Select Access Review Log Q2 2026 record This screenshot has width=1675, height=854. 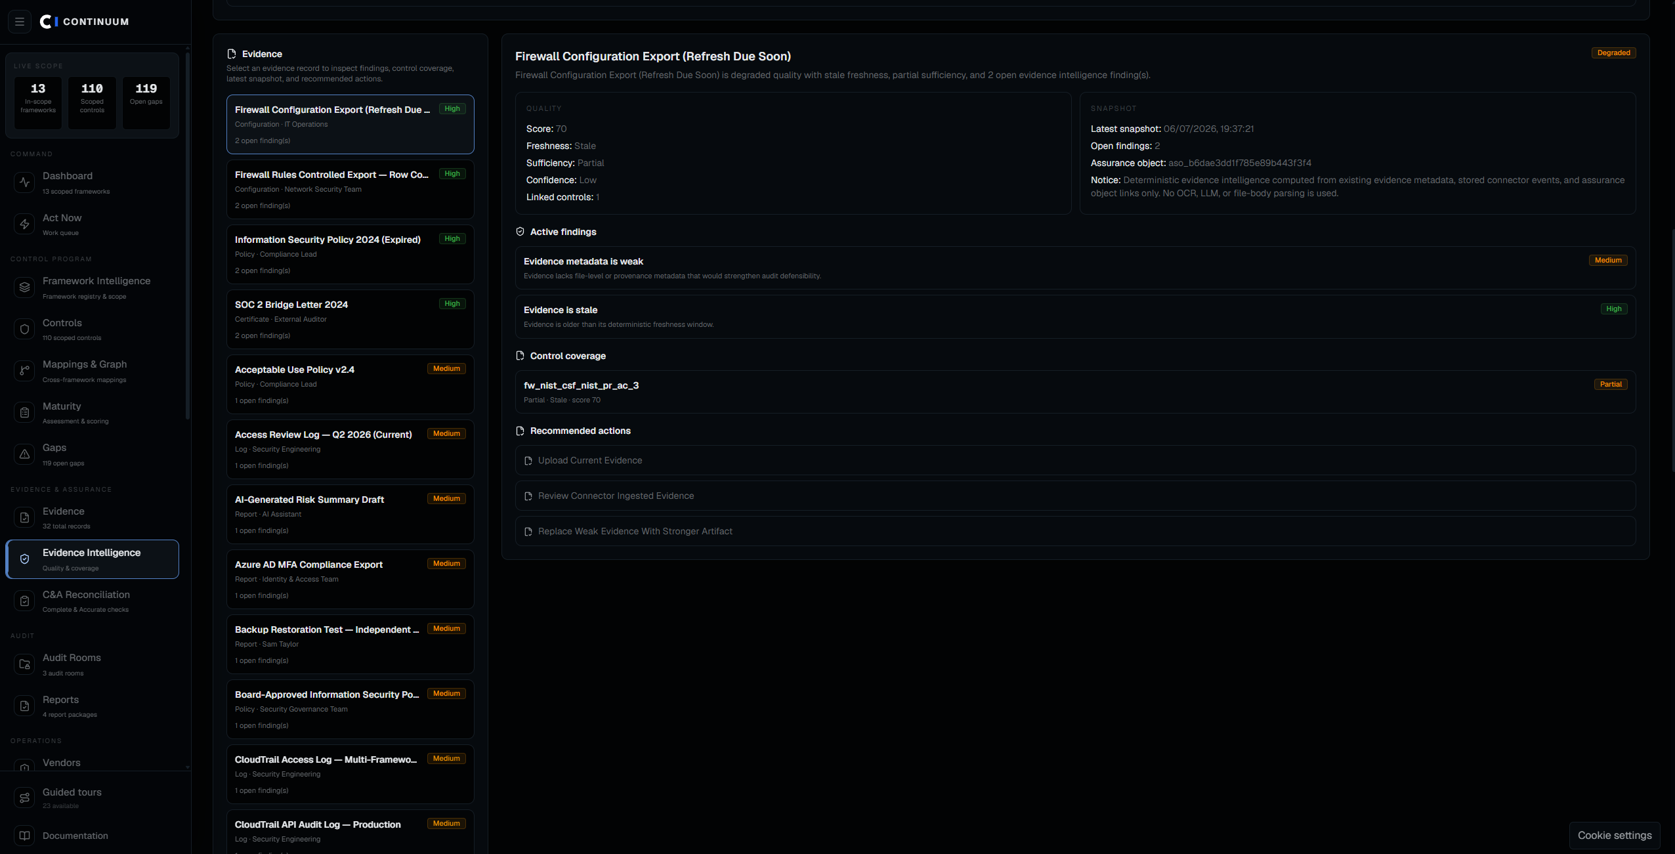[350, 450]
